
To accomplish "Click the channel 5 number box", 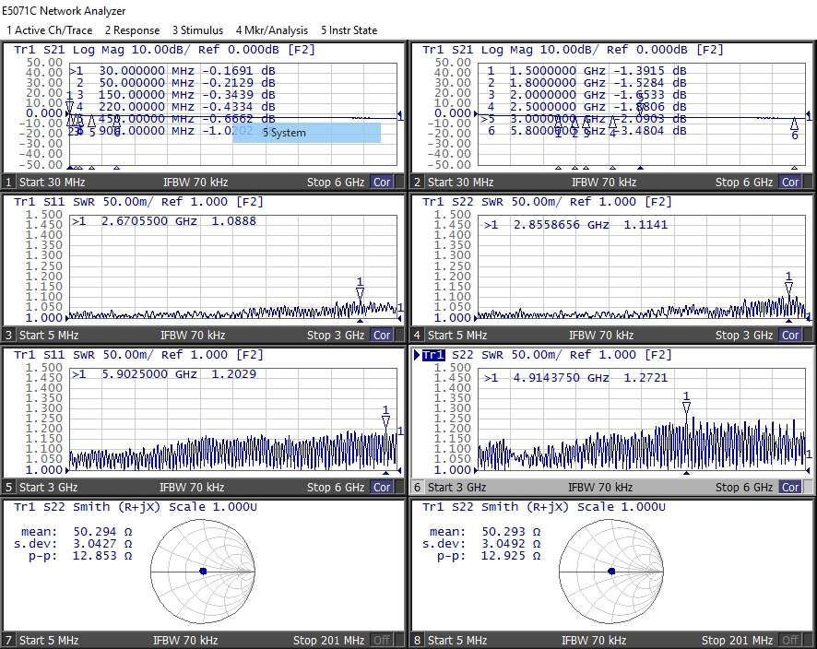I will (9, 487).
